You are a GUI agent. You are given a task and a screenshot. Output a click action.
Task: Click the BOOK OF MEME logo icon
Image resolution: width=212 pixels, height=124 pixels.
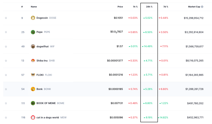click(x=33, y=103)
